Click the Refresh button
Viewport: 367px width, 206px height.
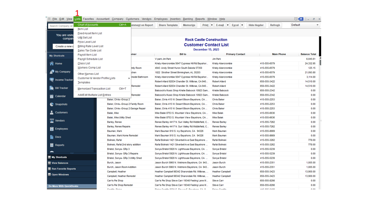(x=275, y=25)
